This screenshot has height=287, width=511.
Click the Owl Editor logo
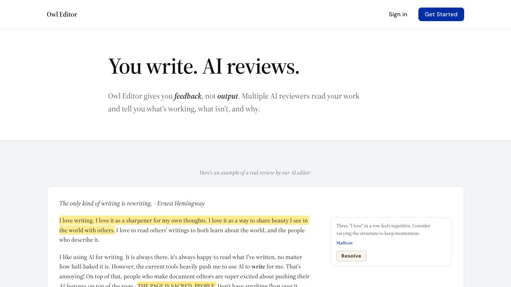tap(62, 14)
